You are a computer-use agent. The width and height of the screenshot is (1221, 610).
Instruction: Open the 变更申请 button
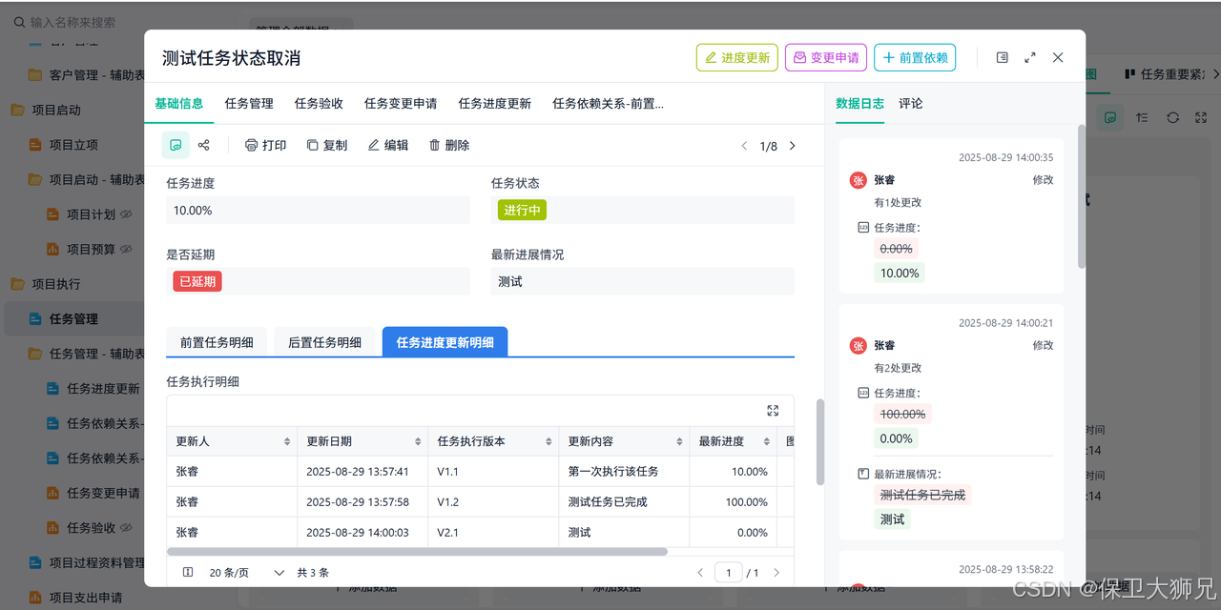(825, 57)
